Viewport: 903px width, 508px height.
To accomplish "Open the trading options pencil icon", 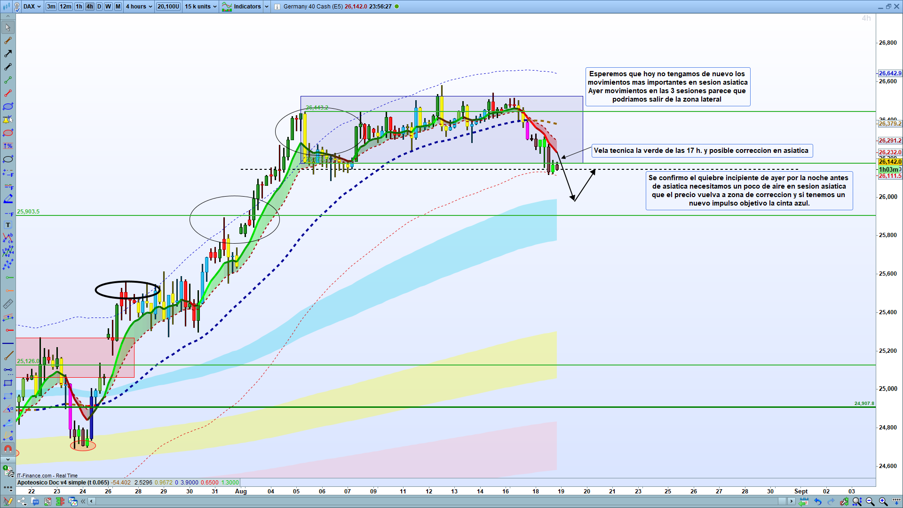I will (x=8, y=501).
